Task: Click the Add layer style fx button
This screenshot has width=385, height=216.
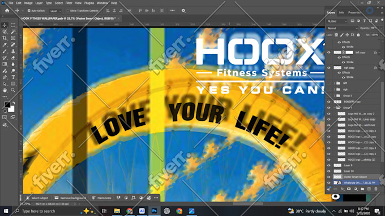Action: pyautogui.click(x=342, y=189)
